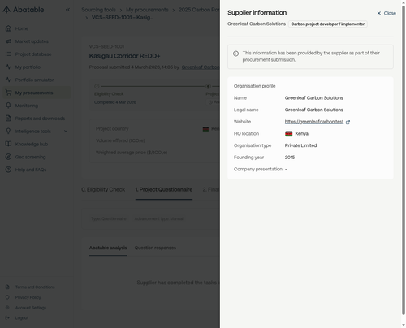Click the Intelligence tools lightbulb icon
The width and height of the screenshot is (406, 328).
[8, 131]
